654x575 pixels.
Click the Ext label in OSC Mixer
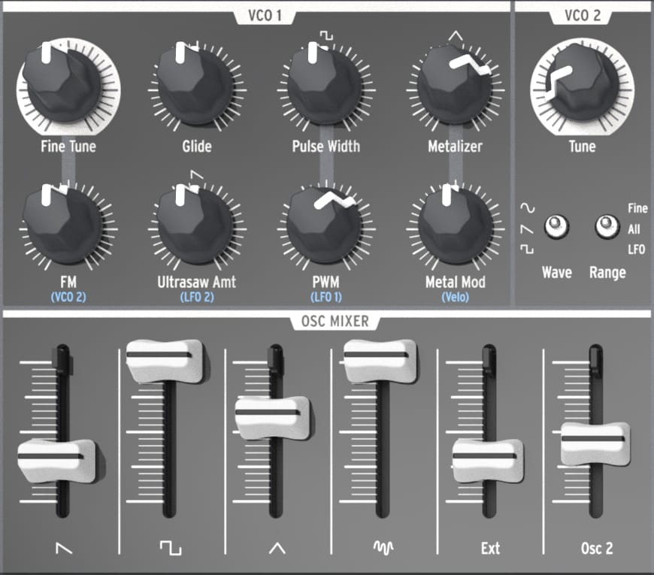[x=490, y=548]
